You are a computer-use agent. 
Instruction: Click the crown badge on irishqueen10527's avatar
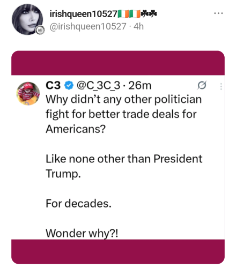click(x=40, y=30)
